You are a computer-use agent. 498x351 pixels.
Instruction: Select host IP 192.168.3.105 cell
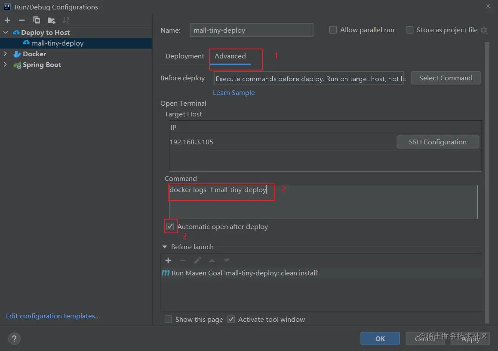(x=282, y=142)
